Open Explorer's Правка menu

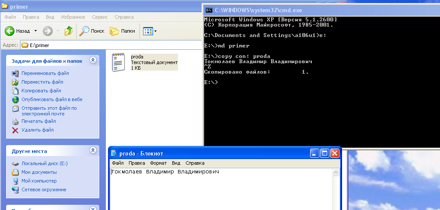click(31, 17)
